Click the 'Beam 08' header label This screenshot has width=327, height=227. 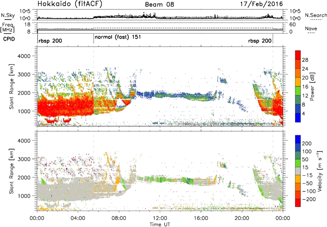click(159, 5)
